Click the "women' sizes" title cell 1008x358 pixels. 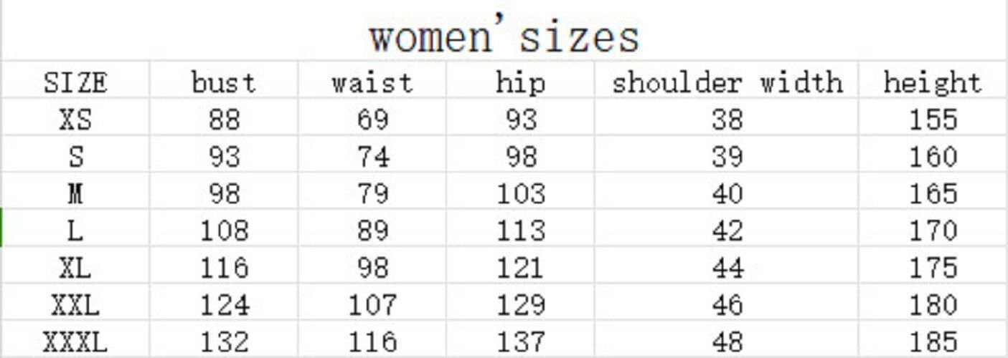click(x=504, y=37)
